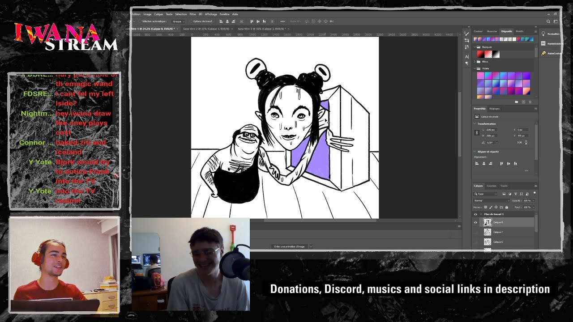Toggle the layer filtering switch

point(535,194)
